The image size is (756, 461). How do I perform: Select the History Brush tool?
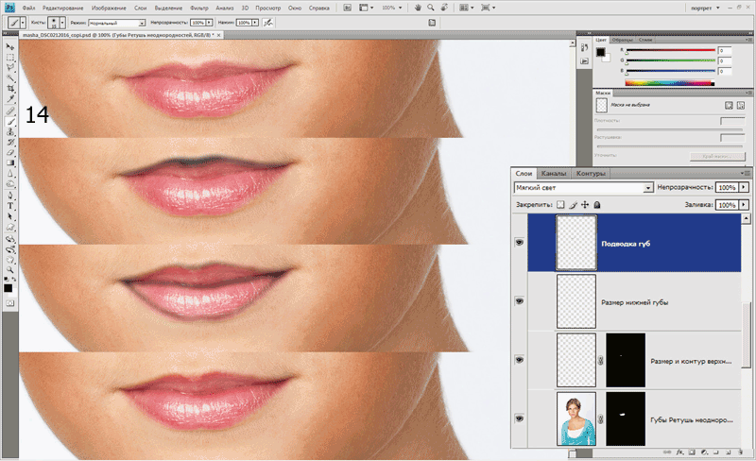click(9, 143)
